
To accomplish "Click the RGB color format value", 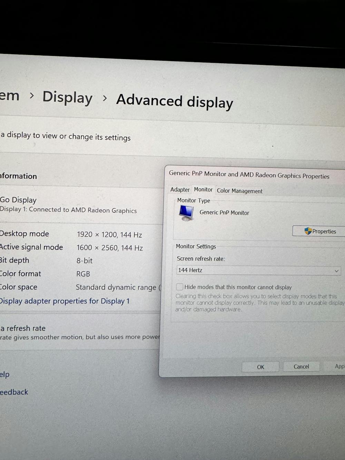I will [x=83, y=274].
